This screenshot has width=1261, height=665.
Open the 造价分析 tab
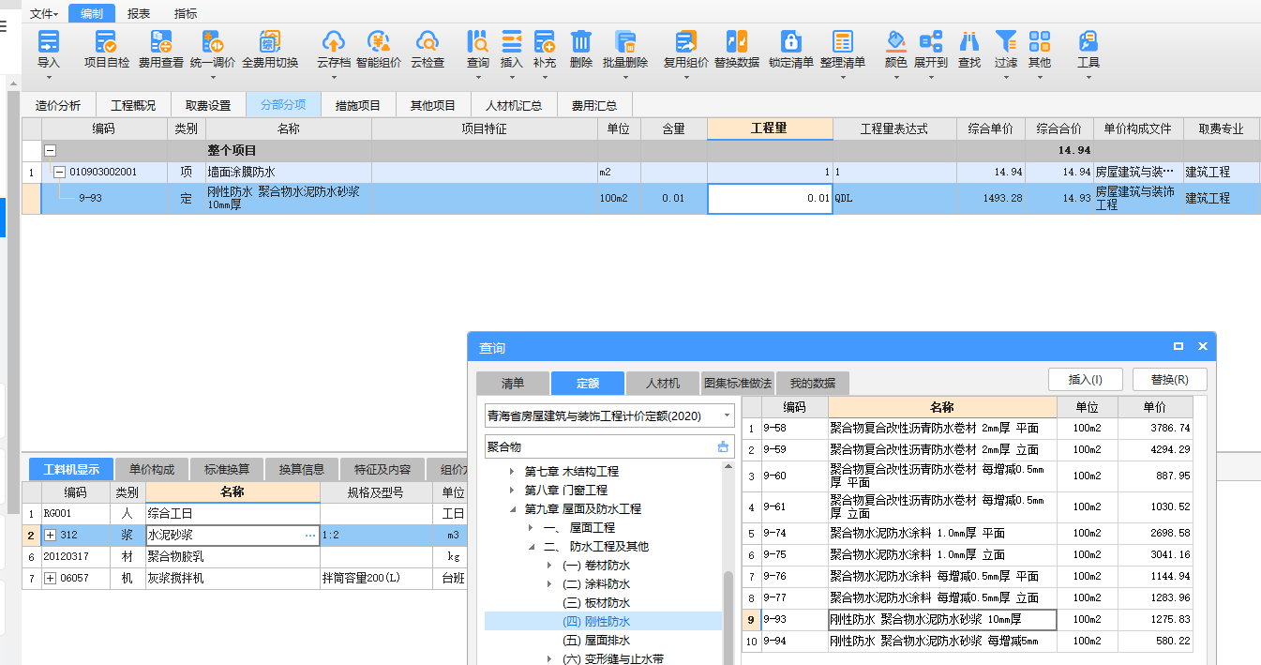click(58, 105)
